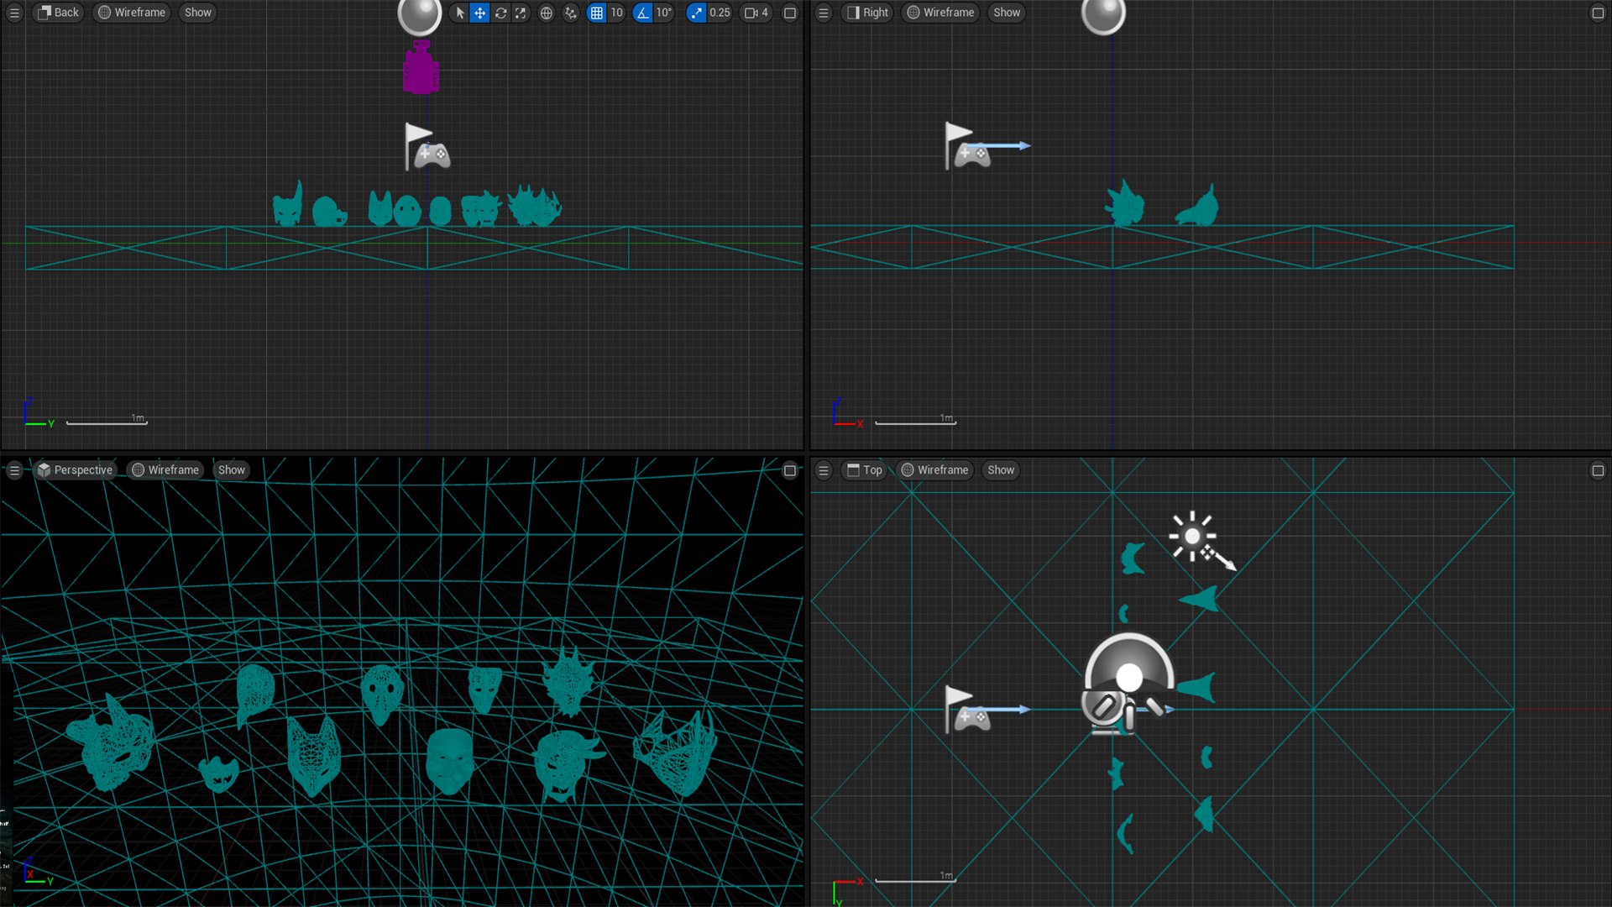Viewport: 1612px width, 907px height.
Task: Toggle scale snapping
Action: click(x=696, y=13)
